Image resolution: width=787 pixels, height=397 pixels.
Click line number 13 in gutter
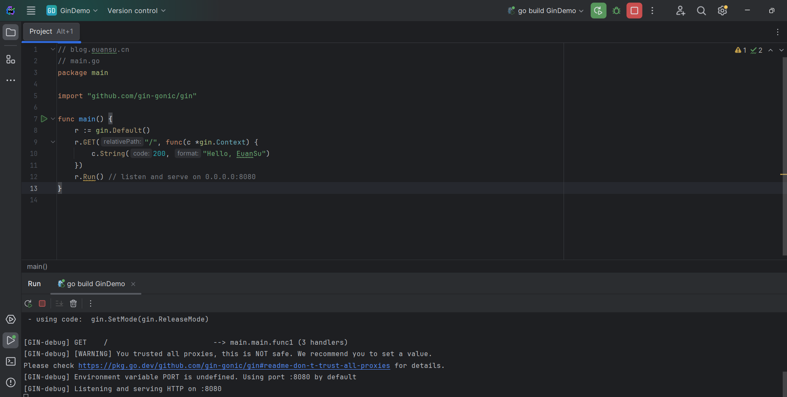[x=34, y=188]
